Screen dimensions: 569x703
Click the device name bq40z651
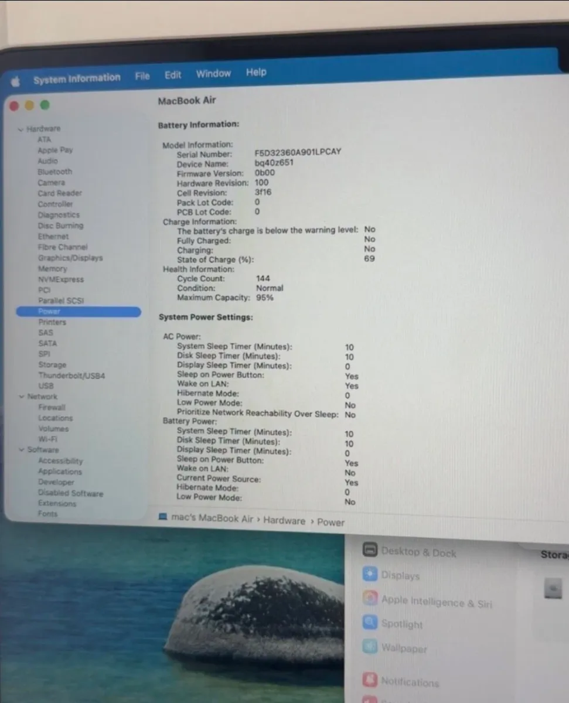(274, 162)
